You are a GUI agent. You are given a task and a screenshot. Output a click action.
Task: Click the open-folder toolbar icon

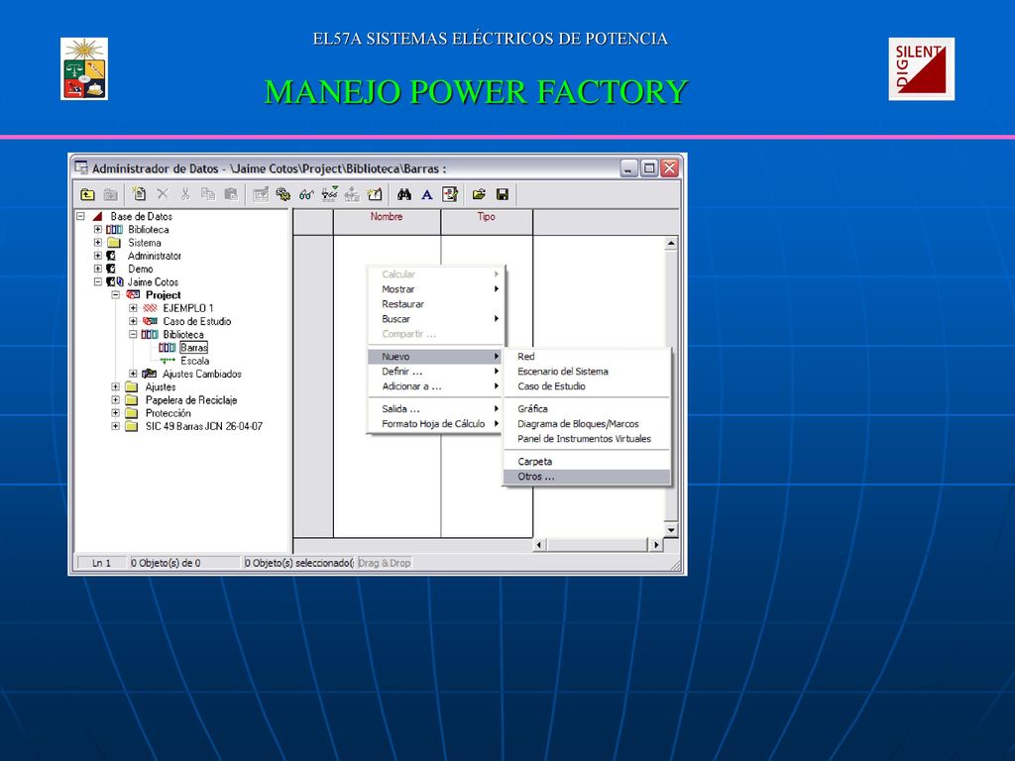click(479, 194)
